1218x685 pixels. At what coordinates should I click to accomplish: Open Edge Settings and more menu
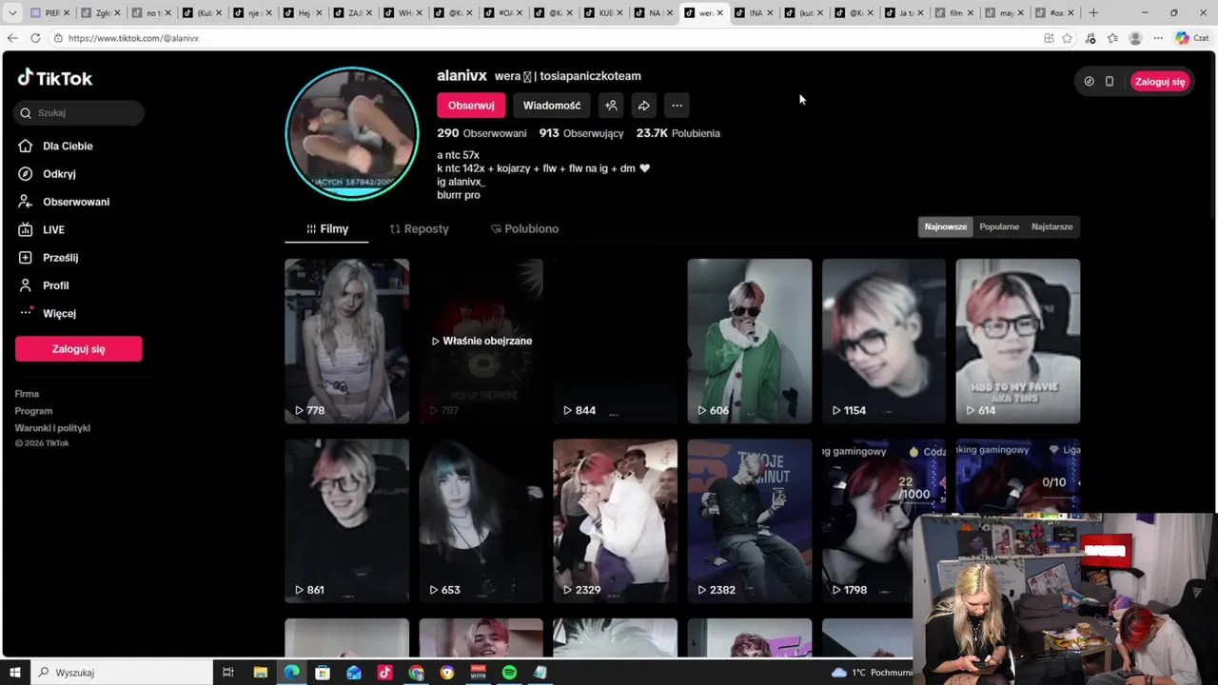tap(1158, 38)
